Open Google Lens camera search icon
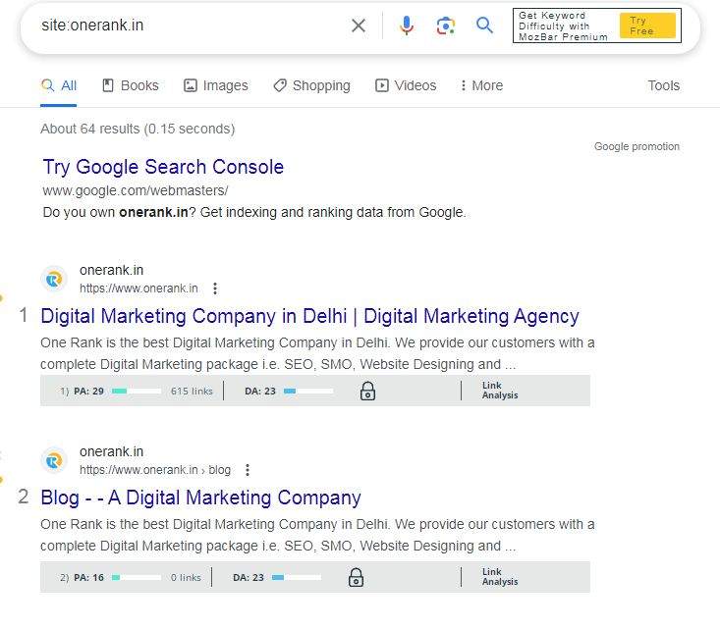720x629 pixels. coord(445,26)
